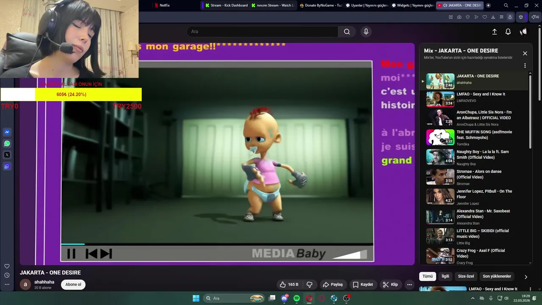
Task: Click the YouTube search input field
Action: click(263, 31)
